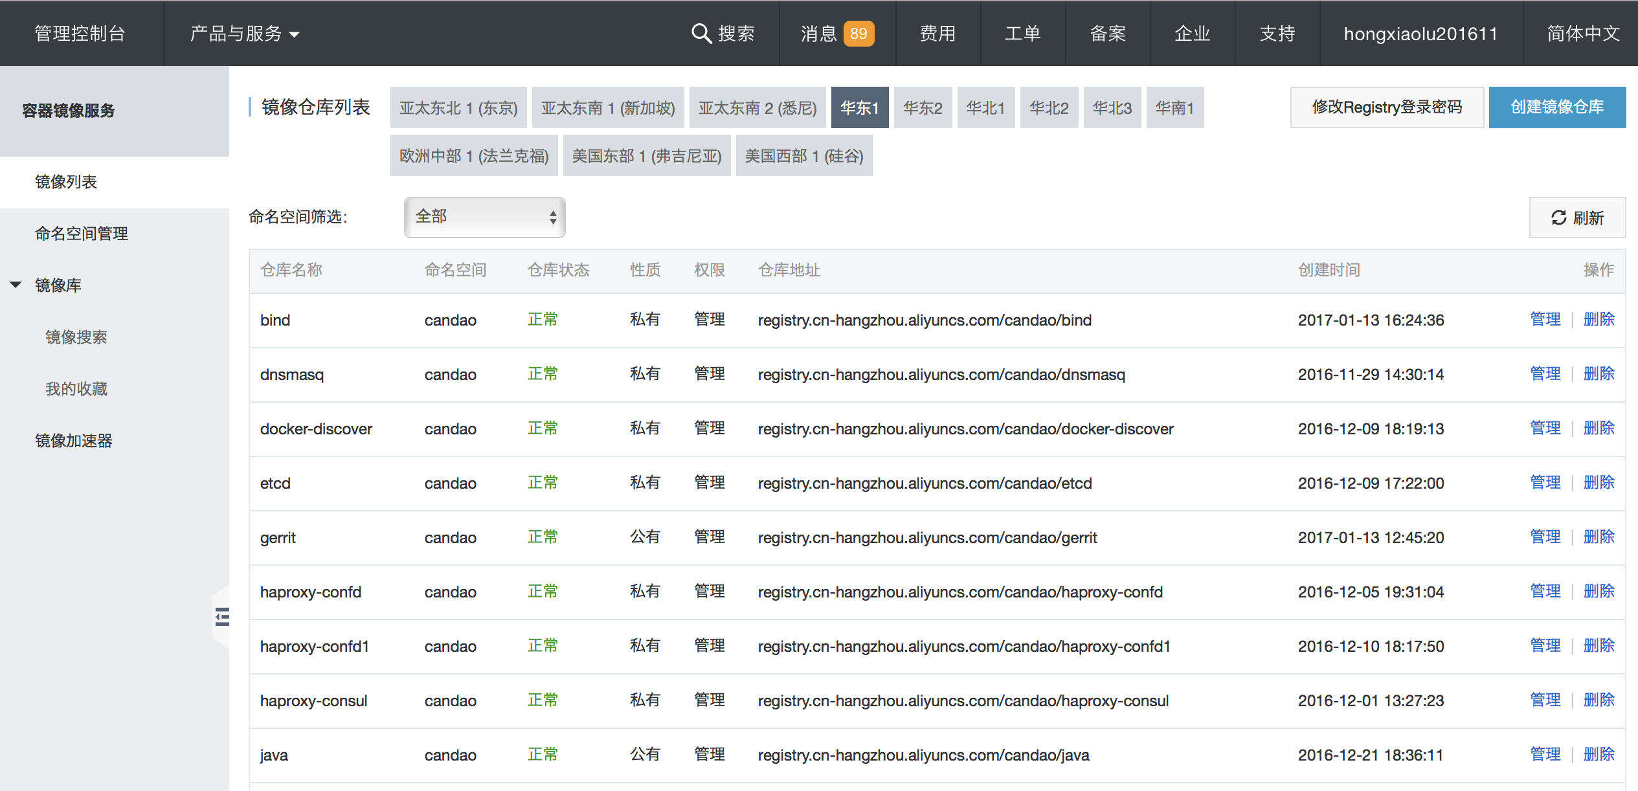The width and height of the screenshot is (1638, 791).
Task: Click 管理 link for bind repository
Action: coord(1545,320)
